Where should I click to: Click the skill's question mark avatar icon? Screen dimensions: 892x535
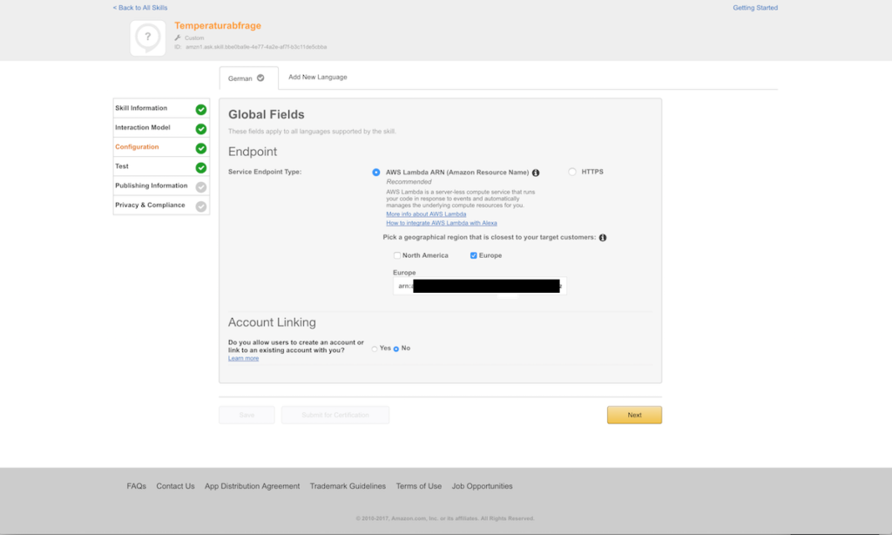pyautogui.click(x=147, y=37)
